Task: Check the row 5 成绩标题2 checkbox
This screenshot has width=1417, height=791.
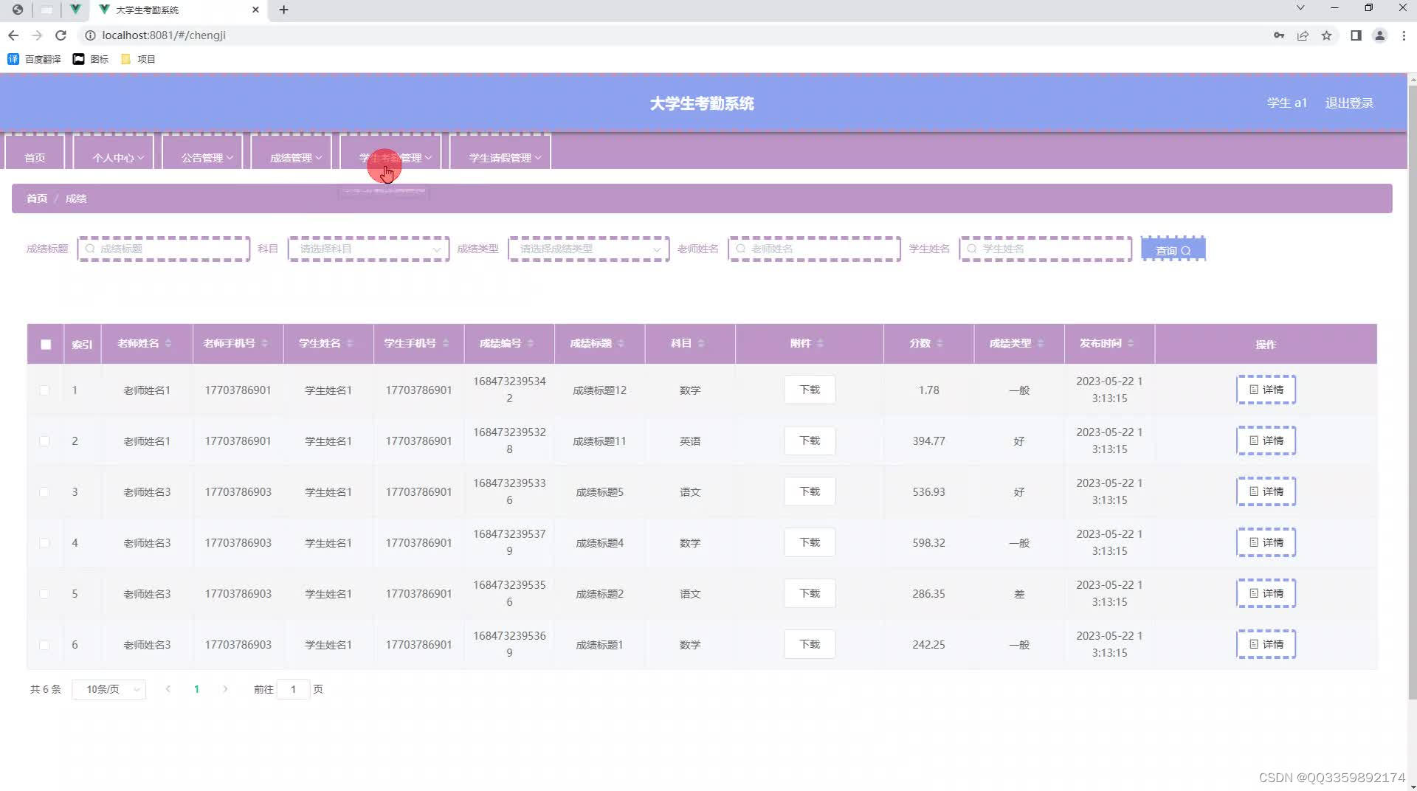Action: point(44,594)
